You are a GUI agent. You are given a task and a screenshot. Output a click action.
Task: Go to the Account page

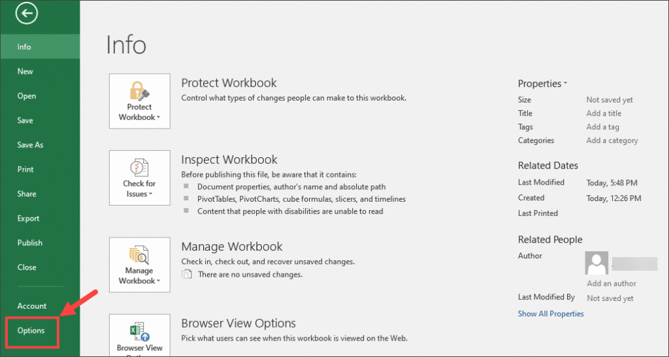tap(32, 306)
